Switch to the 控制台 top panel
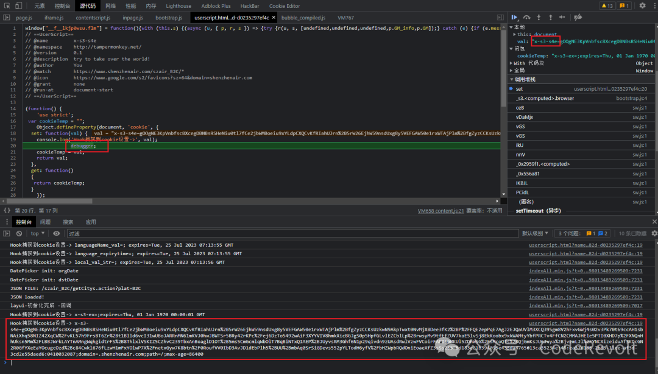 pos(62,6)
